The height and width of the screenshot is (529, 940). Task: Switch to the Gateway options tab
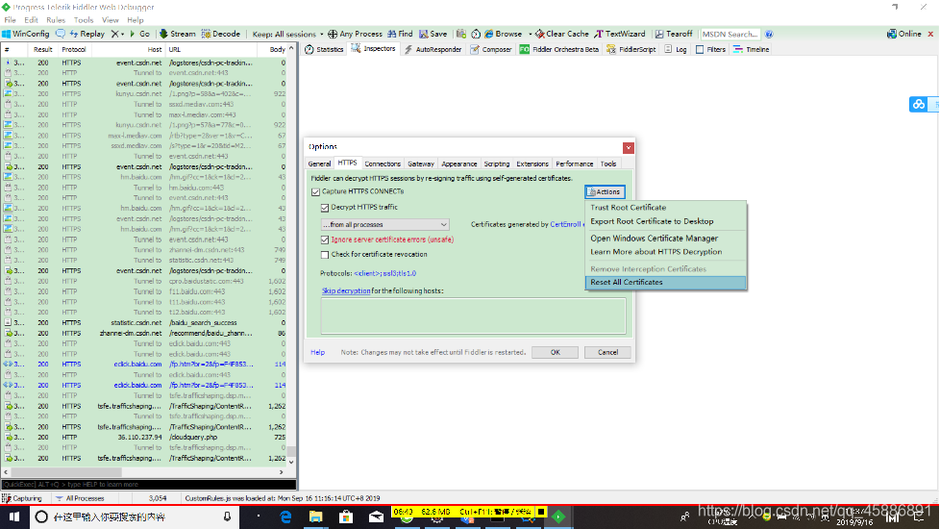pyautogui.click(x=421, y=164)
